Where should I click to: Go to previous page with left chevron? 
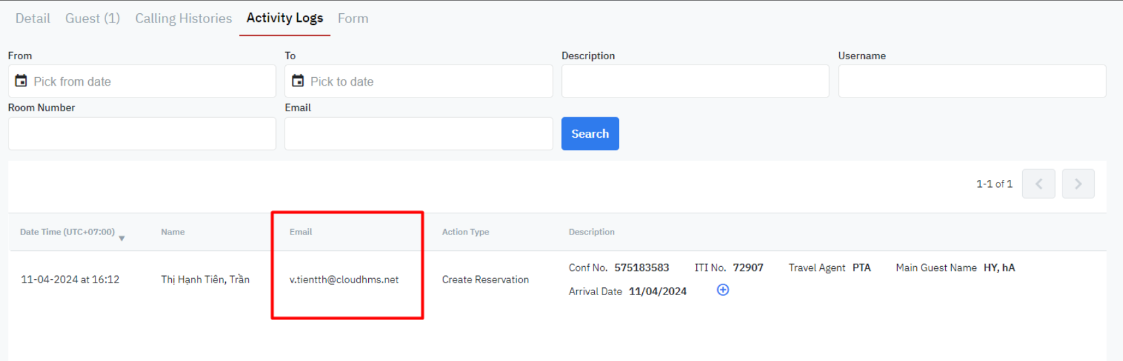pyautogui.click(x=1038, y=184)
